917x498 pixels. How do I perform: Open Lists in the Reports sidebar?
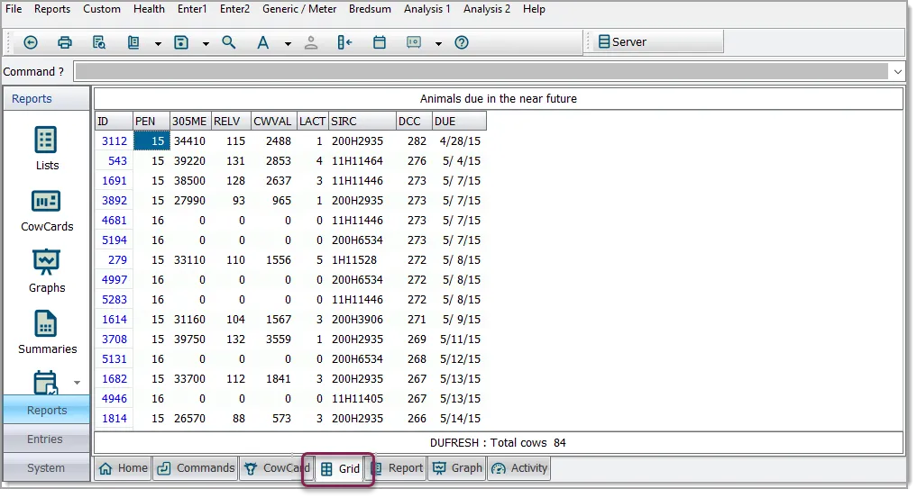[x=47, y=149]
